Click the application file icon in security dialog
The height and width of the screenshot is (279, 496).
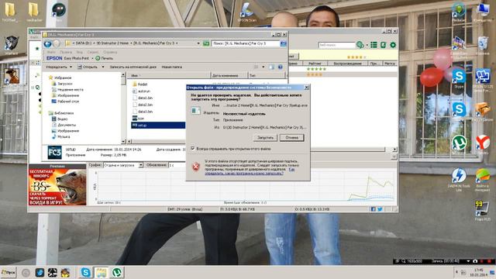coord(195,110)
